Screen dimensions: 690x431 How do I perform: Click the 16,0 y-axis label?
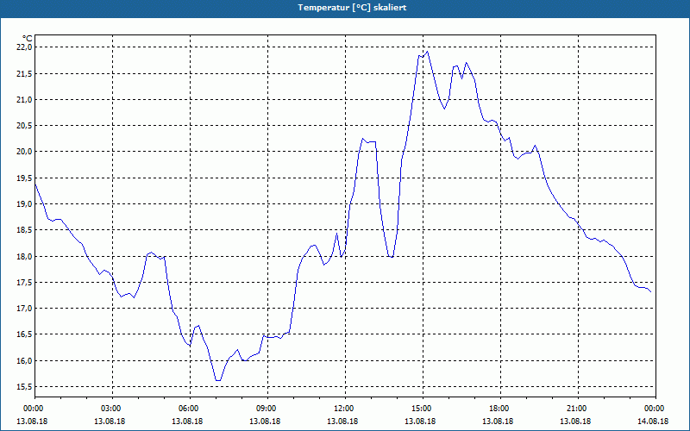click(26, 360)
